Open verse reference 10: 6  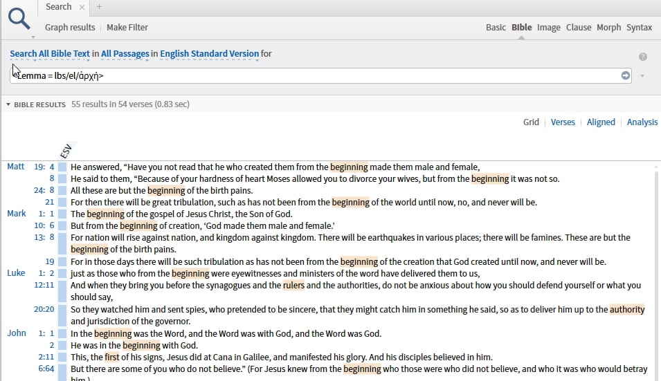pos(44,225)
